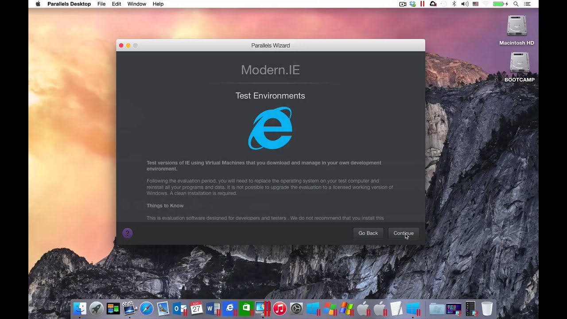This screenshot has height=319, width=567.
Task: Open Mail stamp icon in Dock
Action: [x=163, y=308]
